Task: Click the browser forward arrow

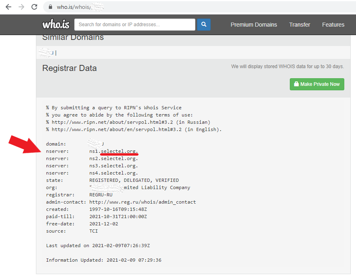Action: click(x=21, y=7)
